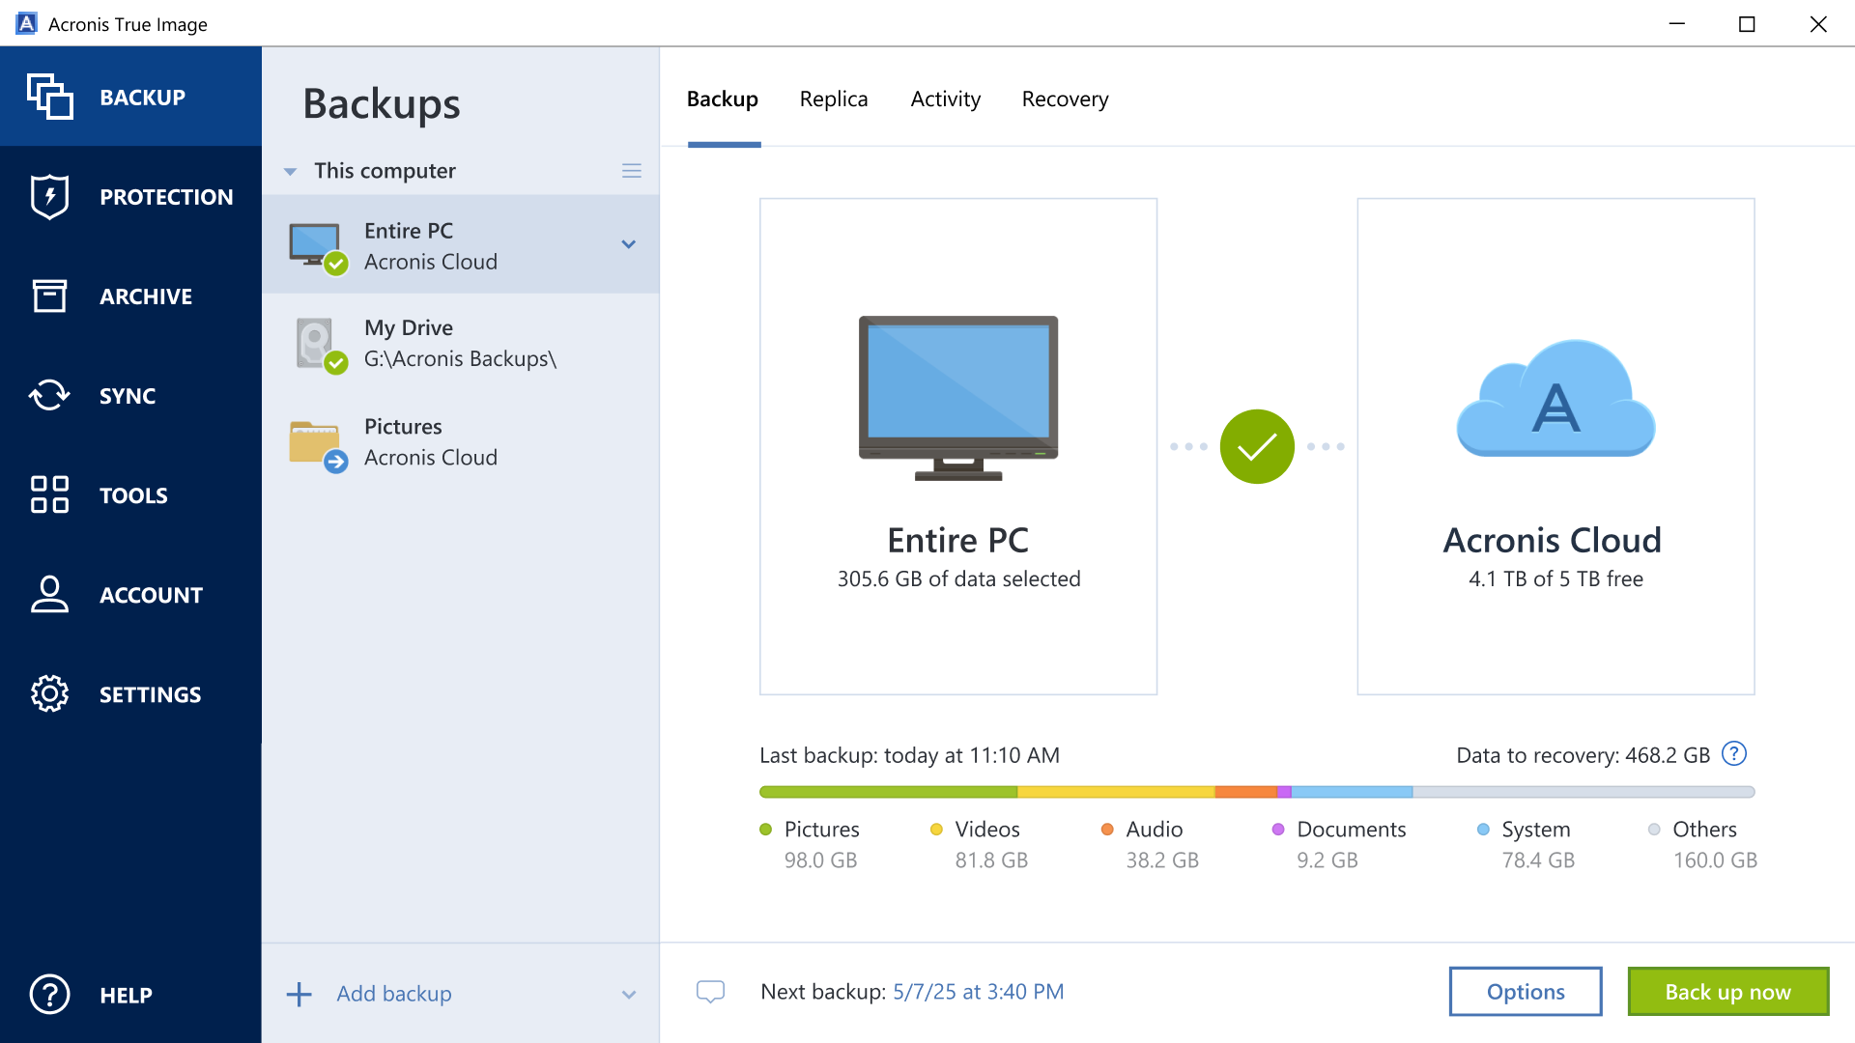Open backup Options
The width and height of the screenshot is (1855, 1043).
click(1525, 991)
